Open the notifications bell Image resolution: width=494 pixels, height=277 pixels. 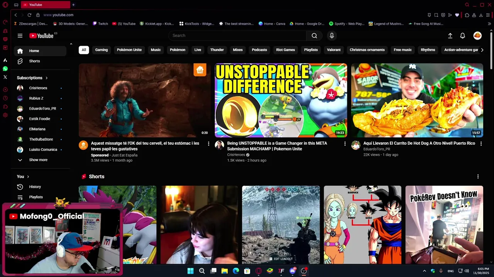[x=462, y=36]
